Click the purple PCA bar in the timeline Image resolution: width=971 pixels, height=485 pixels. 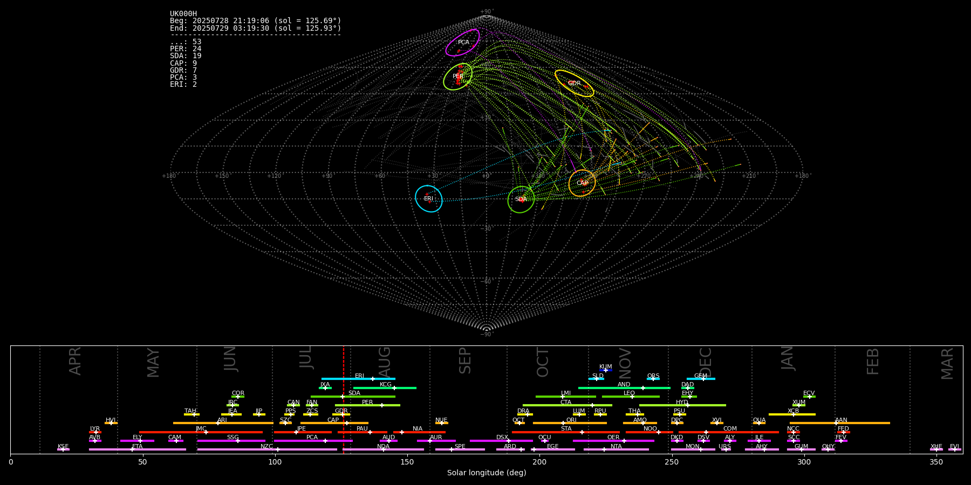click(x=313, y=441)
